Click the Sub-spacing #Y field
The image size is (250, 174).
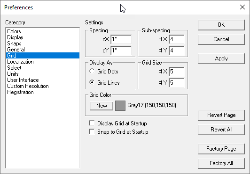click(177, 51)
